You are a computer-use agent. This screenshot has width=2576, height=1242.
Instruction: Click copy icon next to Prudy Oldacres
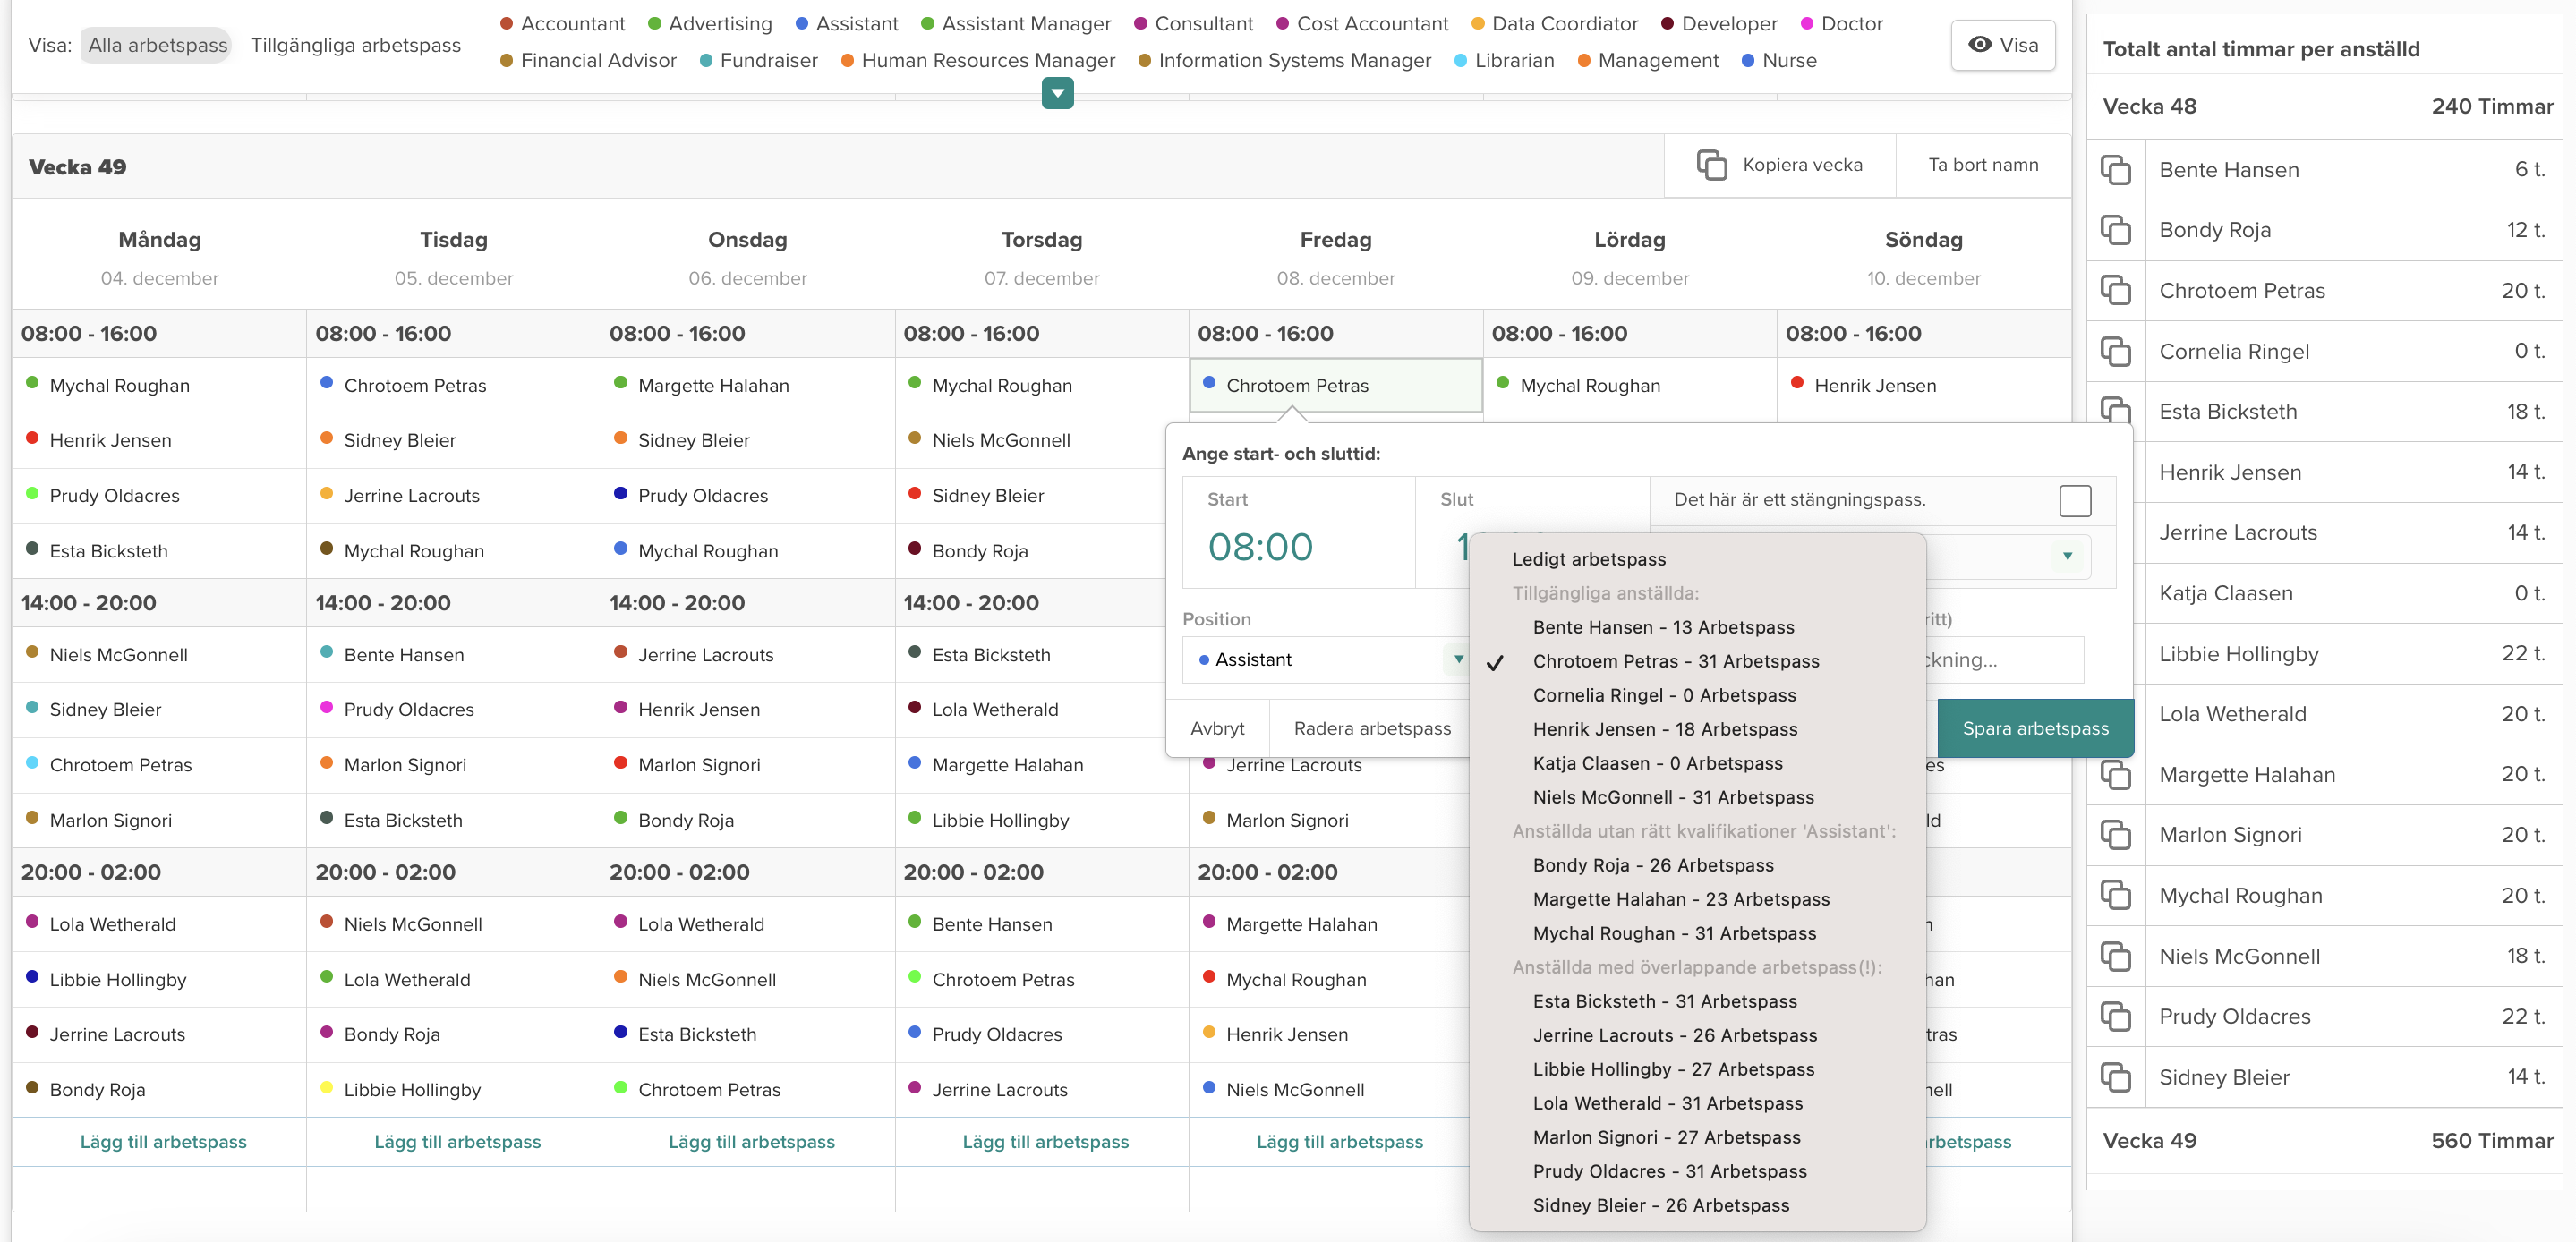pyautogui.click(x=2115, y=1016)
